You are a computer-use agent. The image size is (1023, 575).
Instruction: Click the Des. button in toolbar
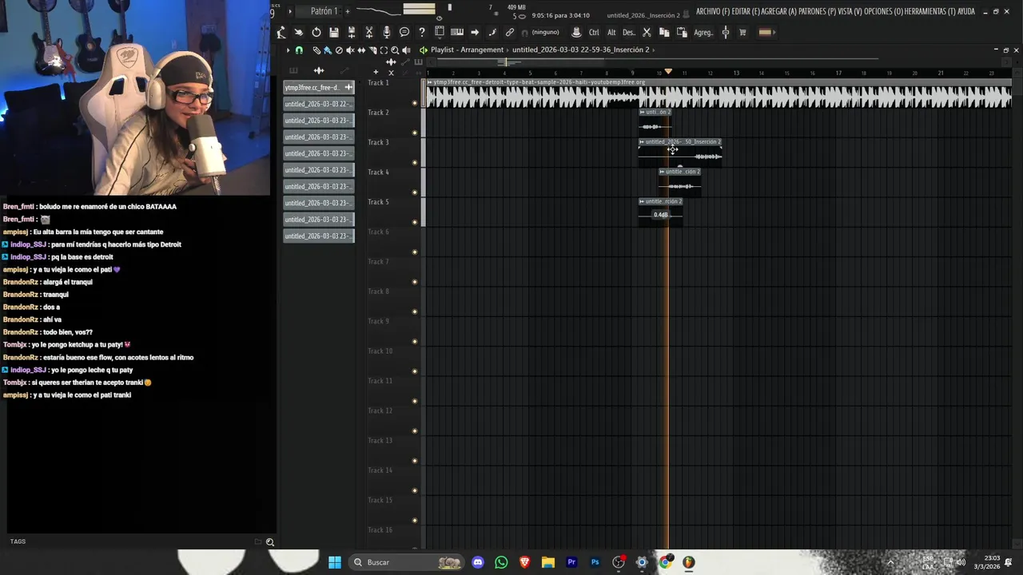[629, 32]
